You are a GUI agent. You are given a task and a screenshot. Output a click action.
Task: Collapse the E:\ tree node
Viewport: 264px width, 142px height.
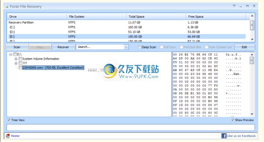point(11,54)
